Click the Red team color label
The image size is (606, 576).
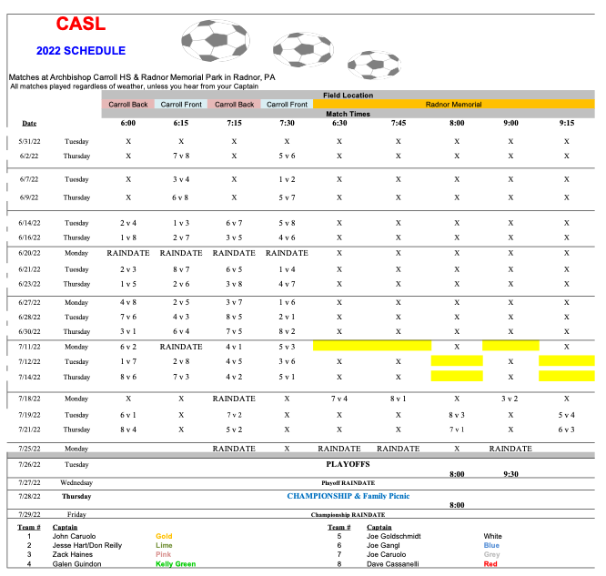coord(490,564)
